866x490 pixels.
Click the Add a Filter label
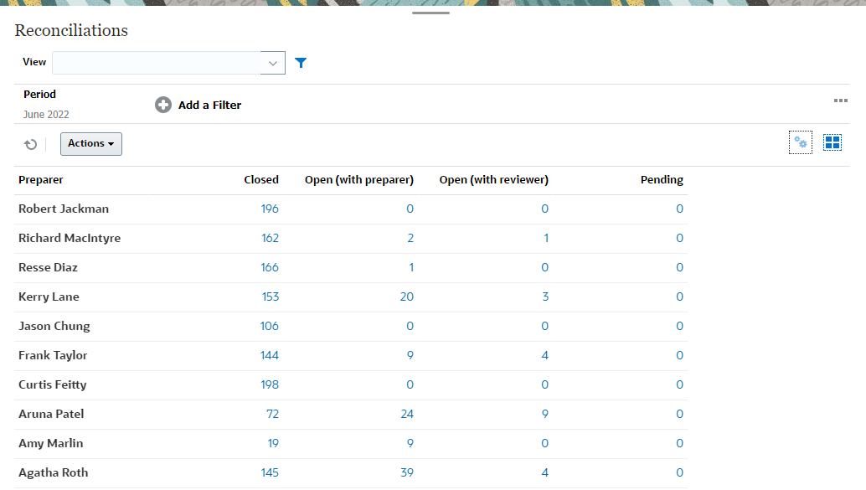click(209, 105)
